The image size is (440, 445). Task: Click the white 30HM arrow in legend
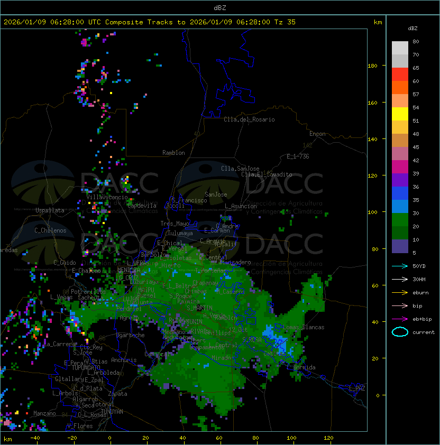click(400, 279)
